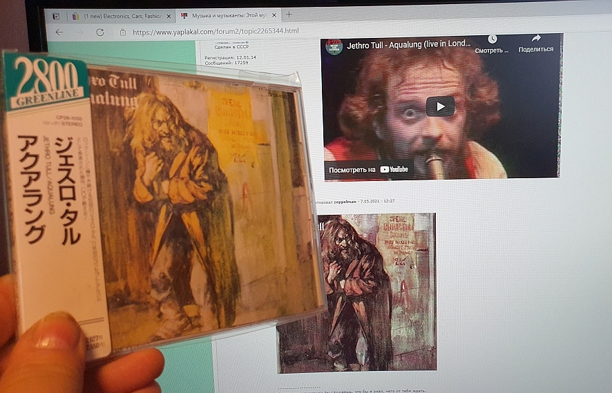Click Посмотреть на YouTube button
This screenshot has height=393, width=612.
point(368,169)
